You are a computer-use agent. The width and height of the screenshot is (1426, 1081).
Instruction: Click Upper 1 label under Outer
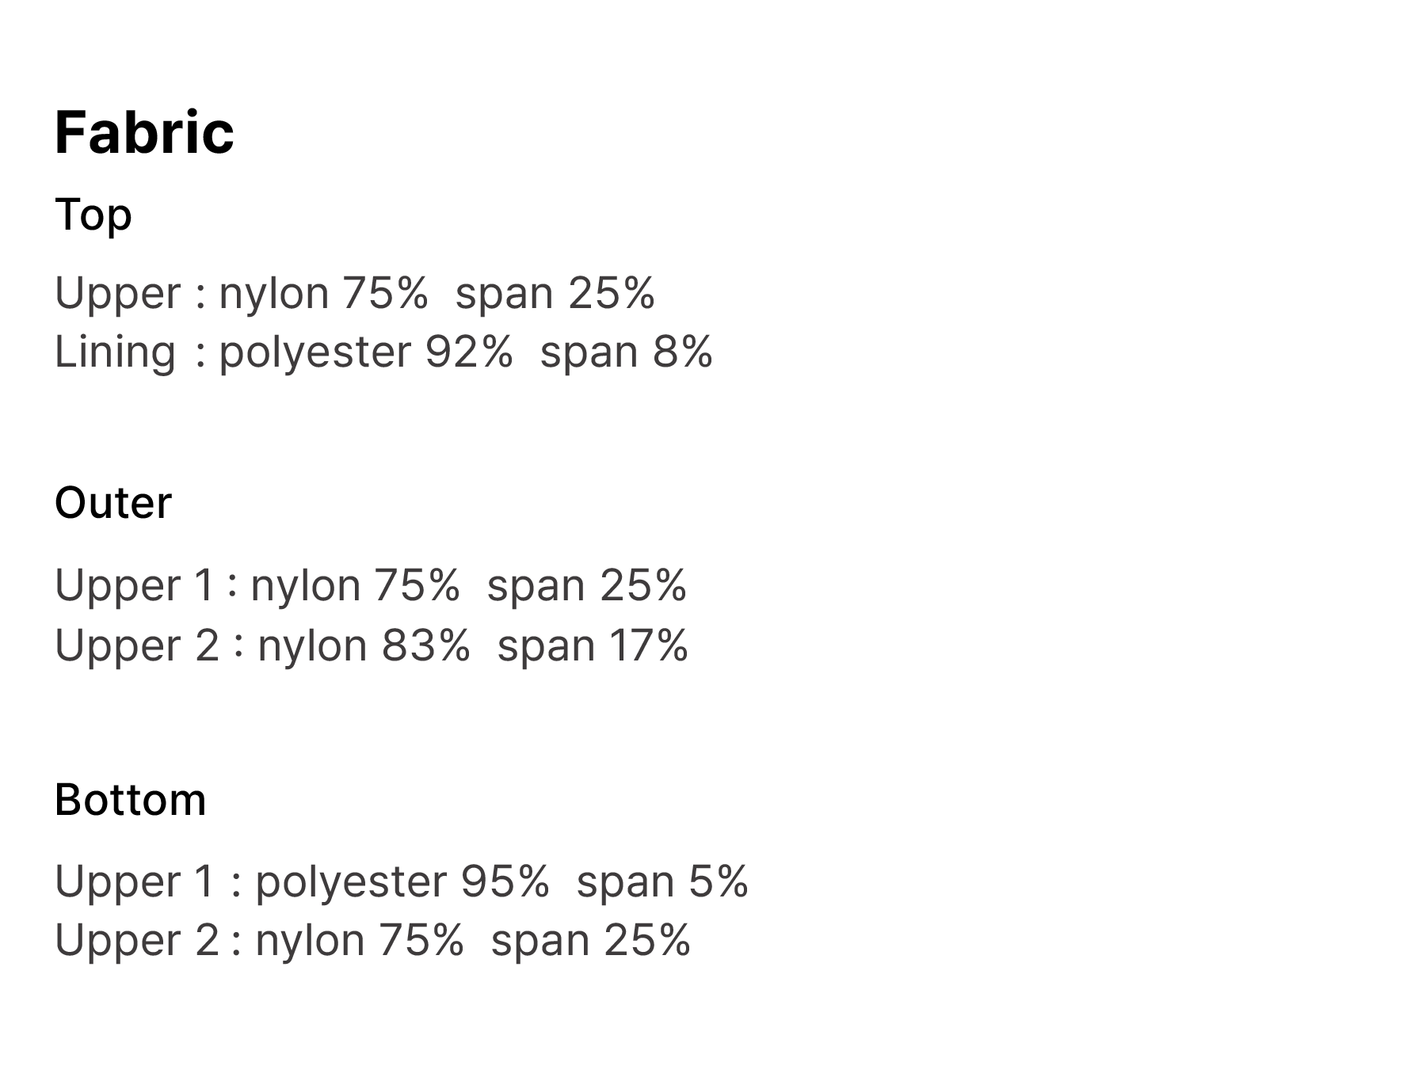(x=135, y=585)
